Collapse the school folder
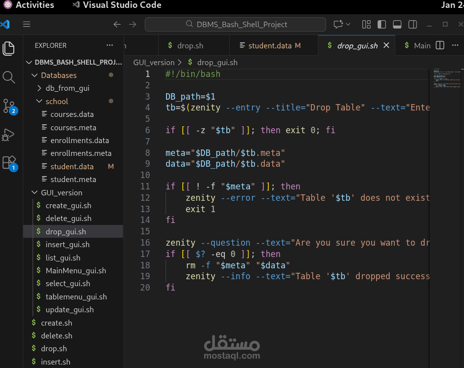The image size is (464, 368). 57,101
